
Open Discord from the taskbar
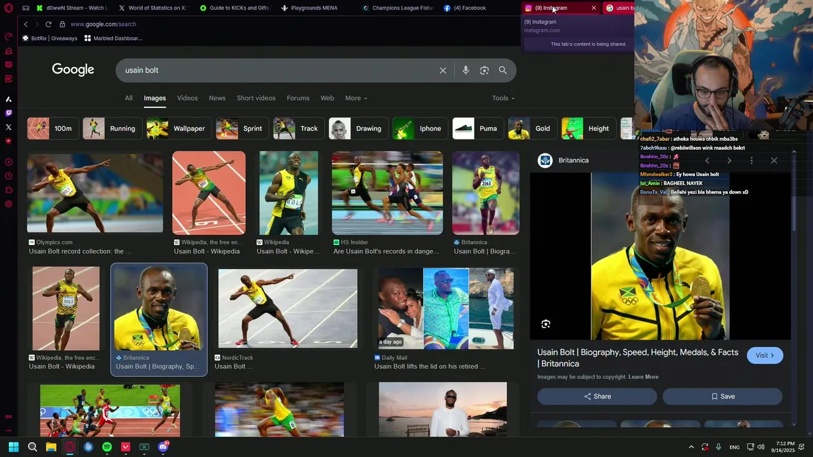[163, 447]
